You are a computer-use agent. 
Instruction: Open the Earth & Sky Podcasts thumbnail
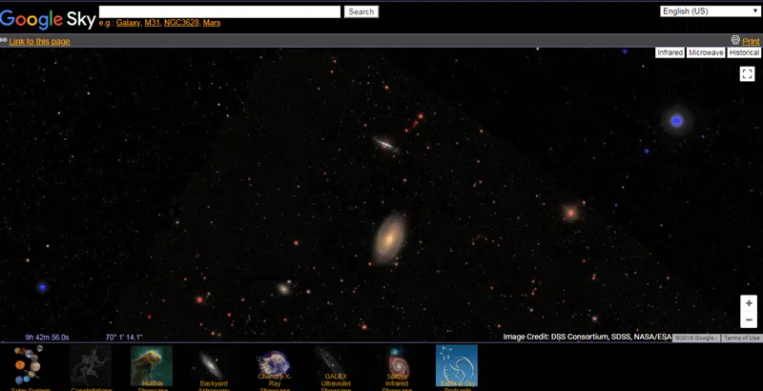(456, 365)
